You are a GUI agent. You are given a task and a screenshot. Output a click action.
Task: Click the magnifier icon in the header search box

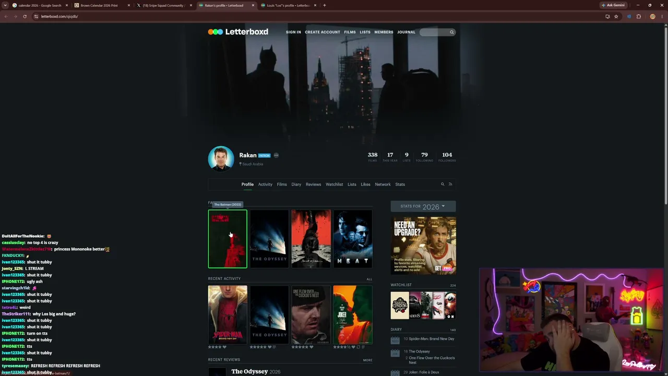click(452, 32)
